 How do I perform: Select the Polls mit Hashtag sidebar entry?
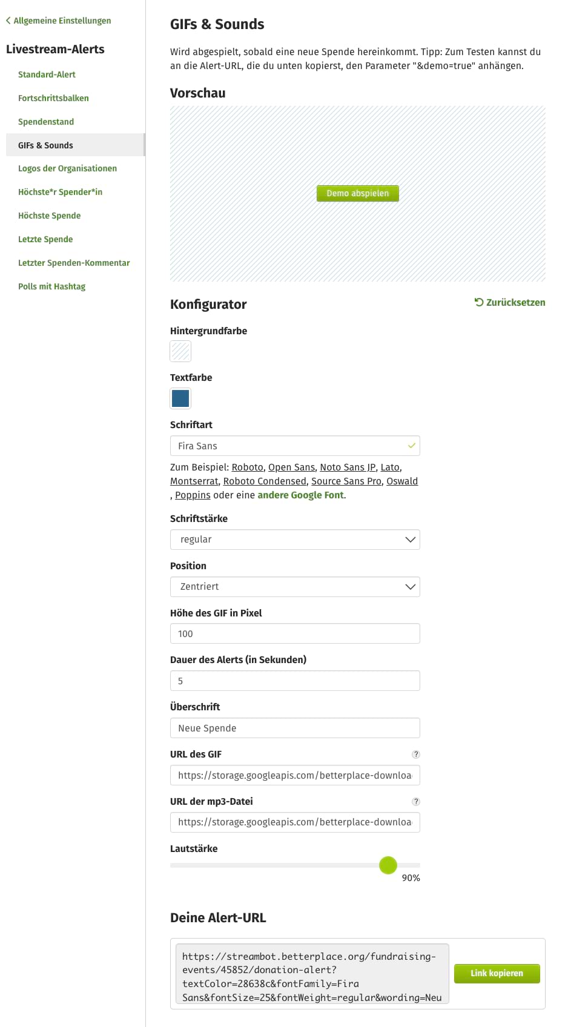(x=51, y=286)
